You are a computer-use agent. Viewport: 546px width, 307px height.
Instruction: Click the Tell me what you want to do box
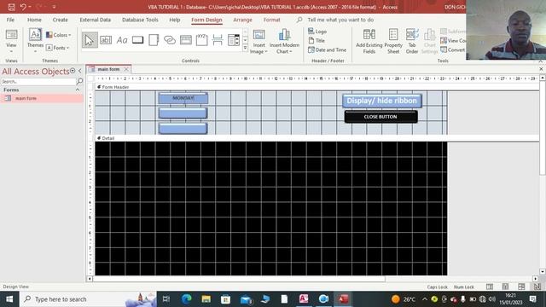coord(340,20)
